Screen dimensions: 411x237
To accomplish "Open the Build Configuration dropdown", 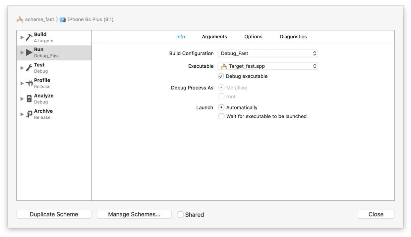I will click(268, 53).
